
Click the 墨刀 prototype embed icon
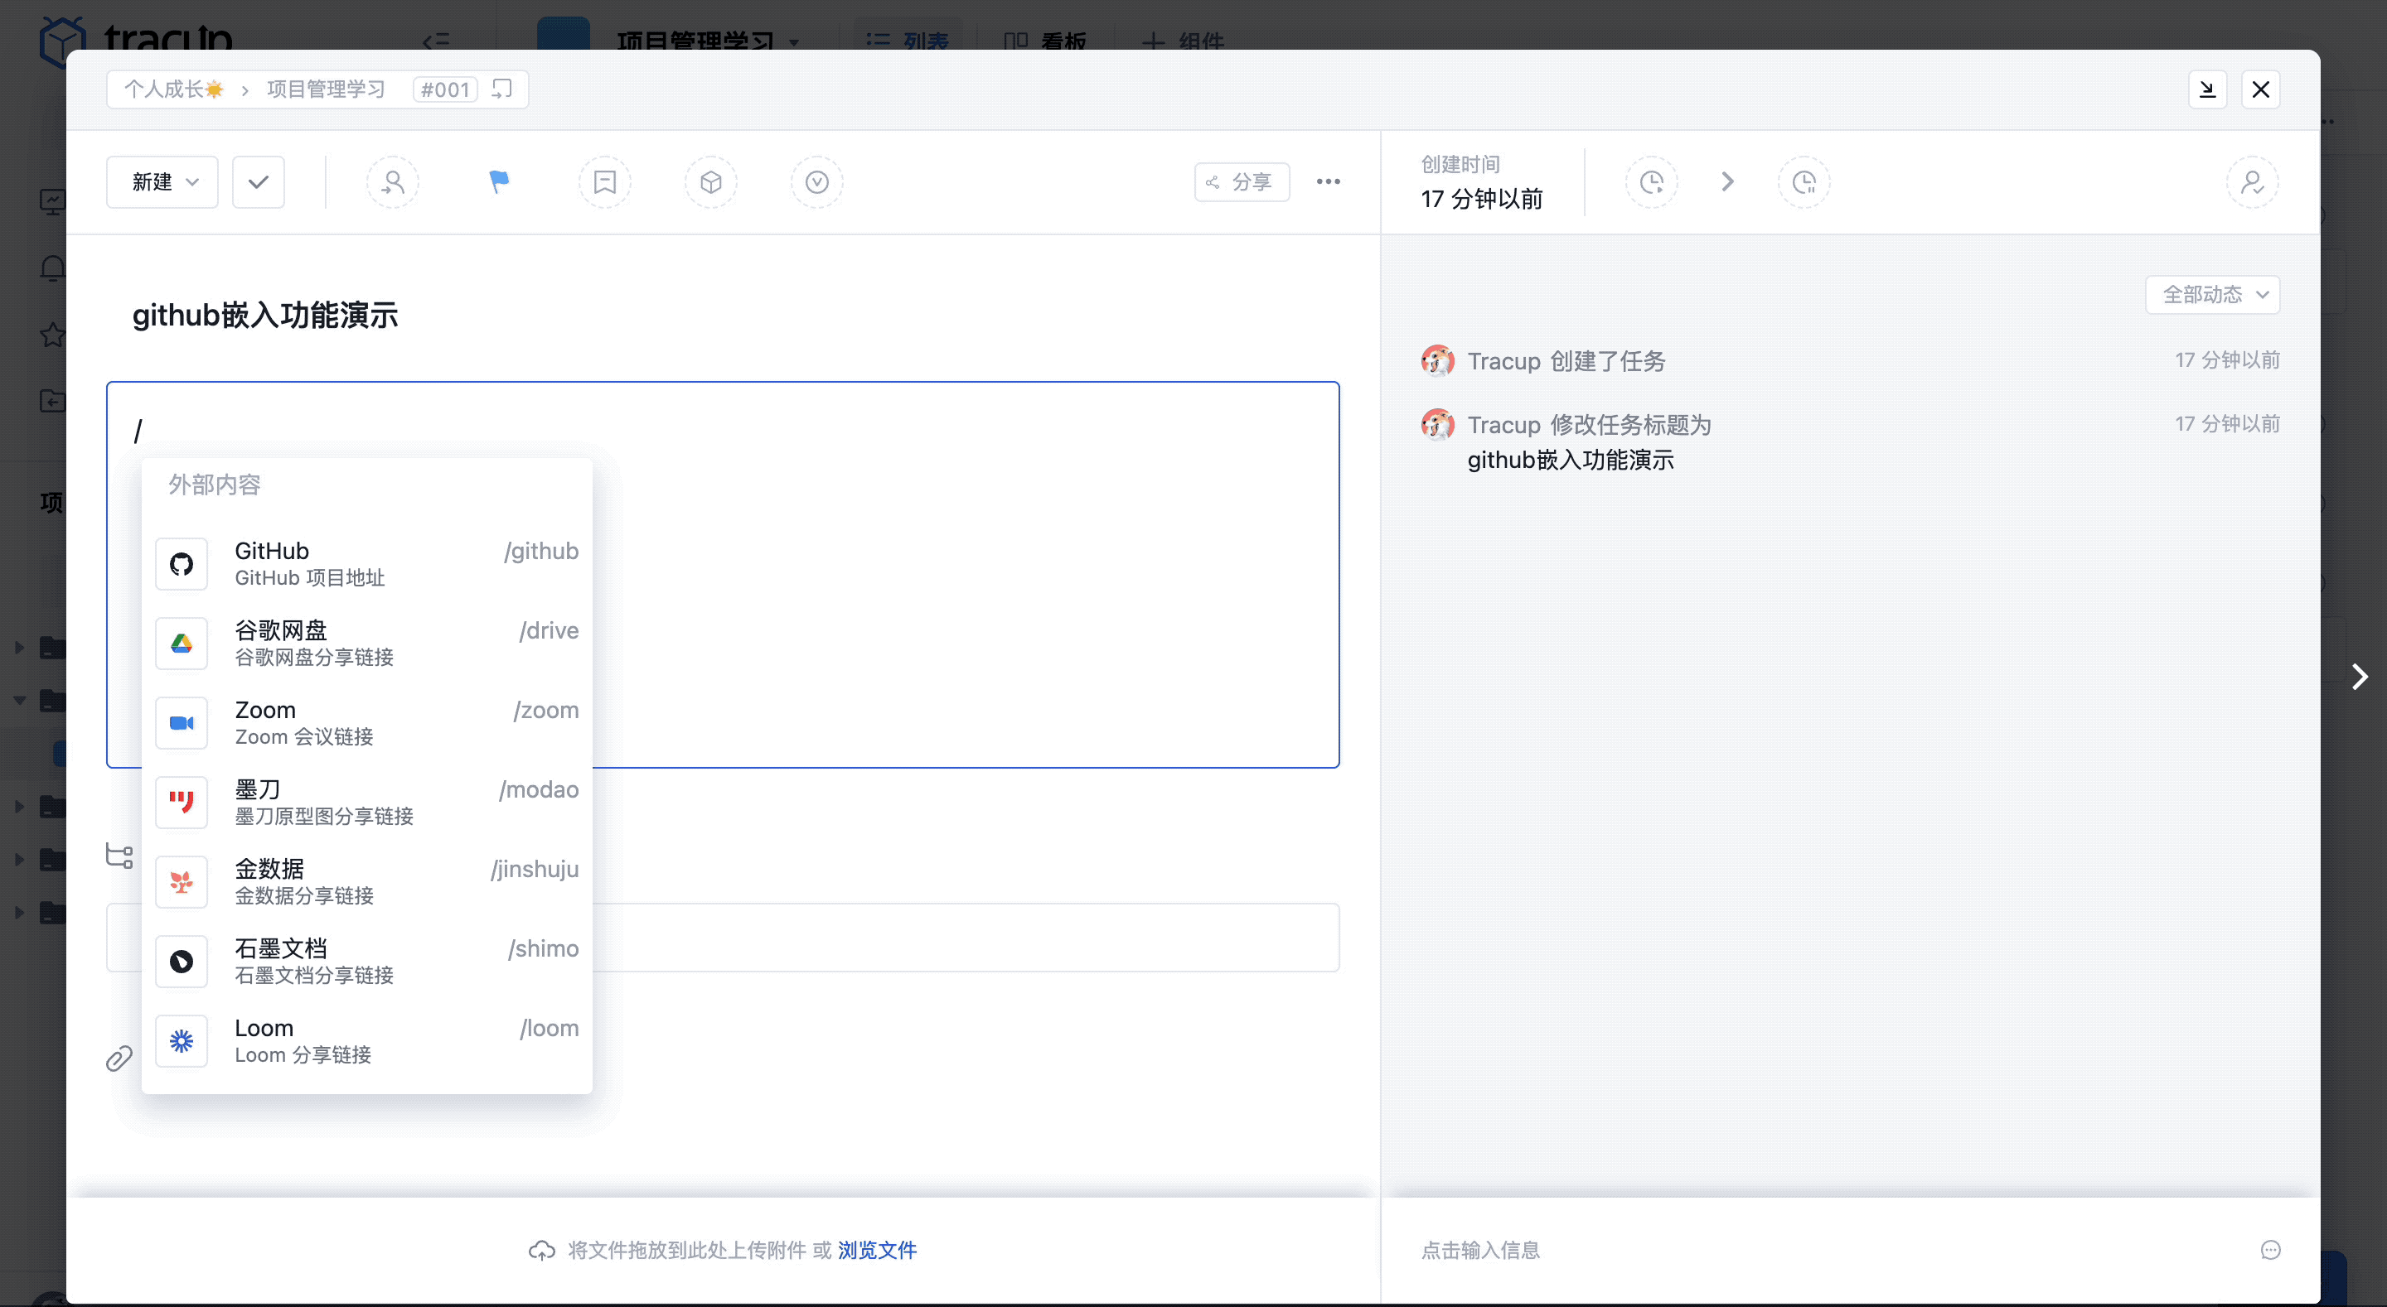pos(181,802)
